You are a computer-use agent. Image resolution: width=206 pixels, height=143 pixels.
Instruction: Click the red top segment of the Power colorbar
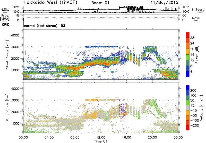188,35
